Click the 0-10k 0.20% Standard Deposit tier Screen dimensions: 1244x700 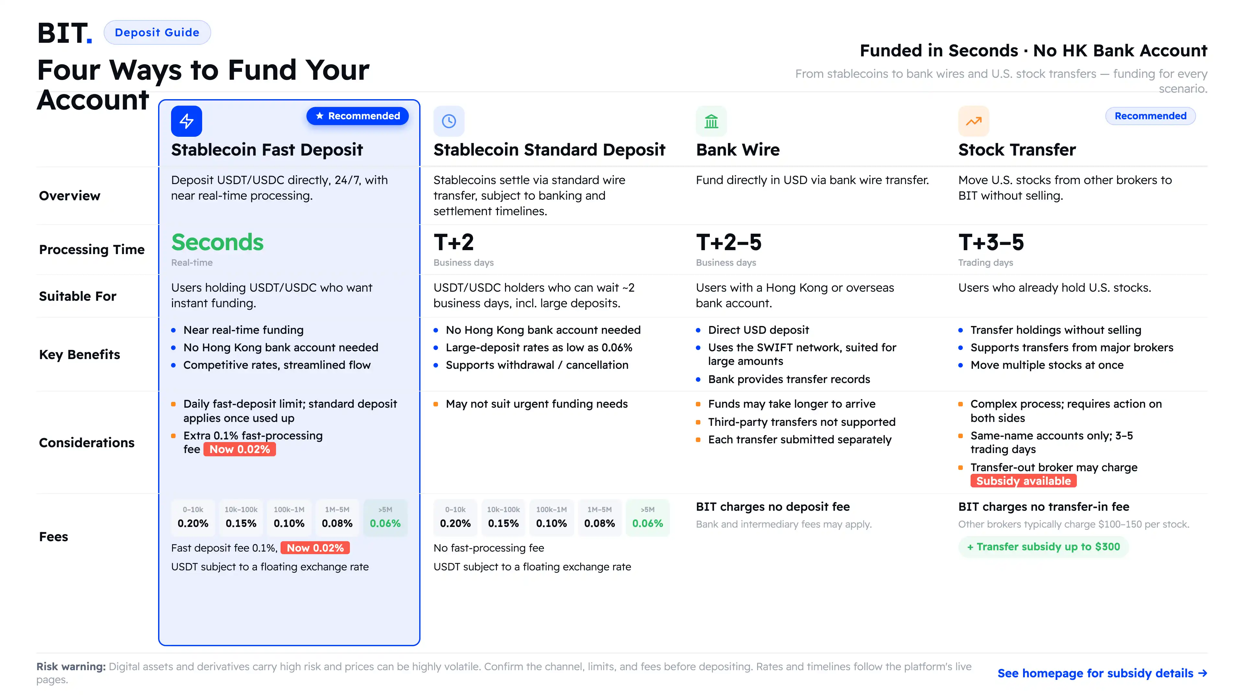455,518
